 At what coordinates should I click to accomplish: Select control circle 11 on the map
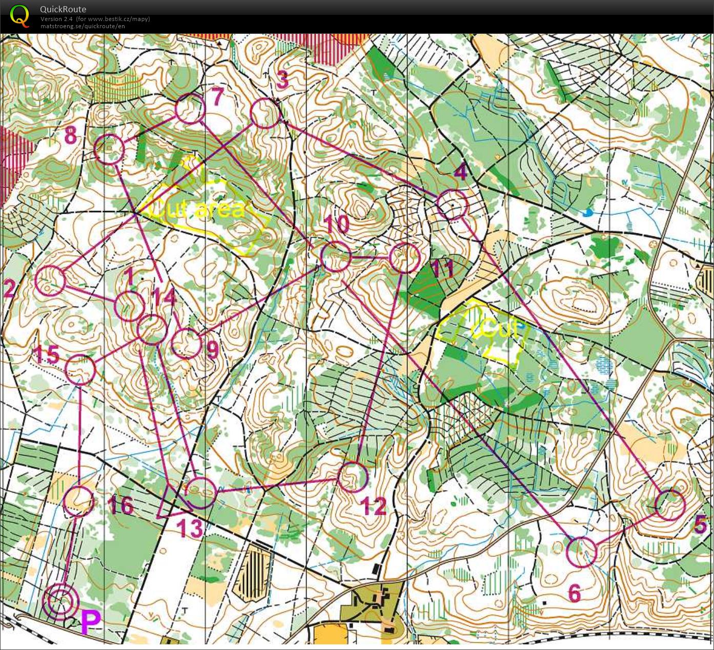click(405, 258)
